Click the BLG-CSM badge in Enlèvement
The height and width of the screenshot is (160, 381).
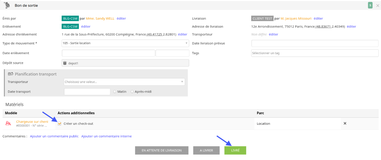70,26
